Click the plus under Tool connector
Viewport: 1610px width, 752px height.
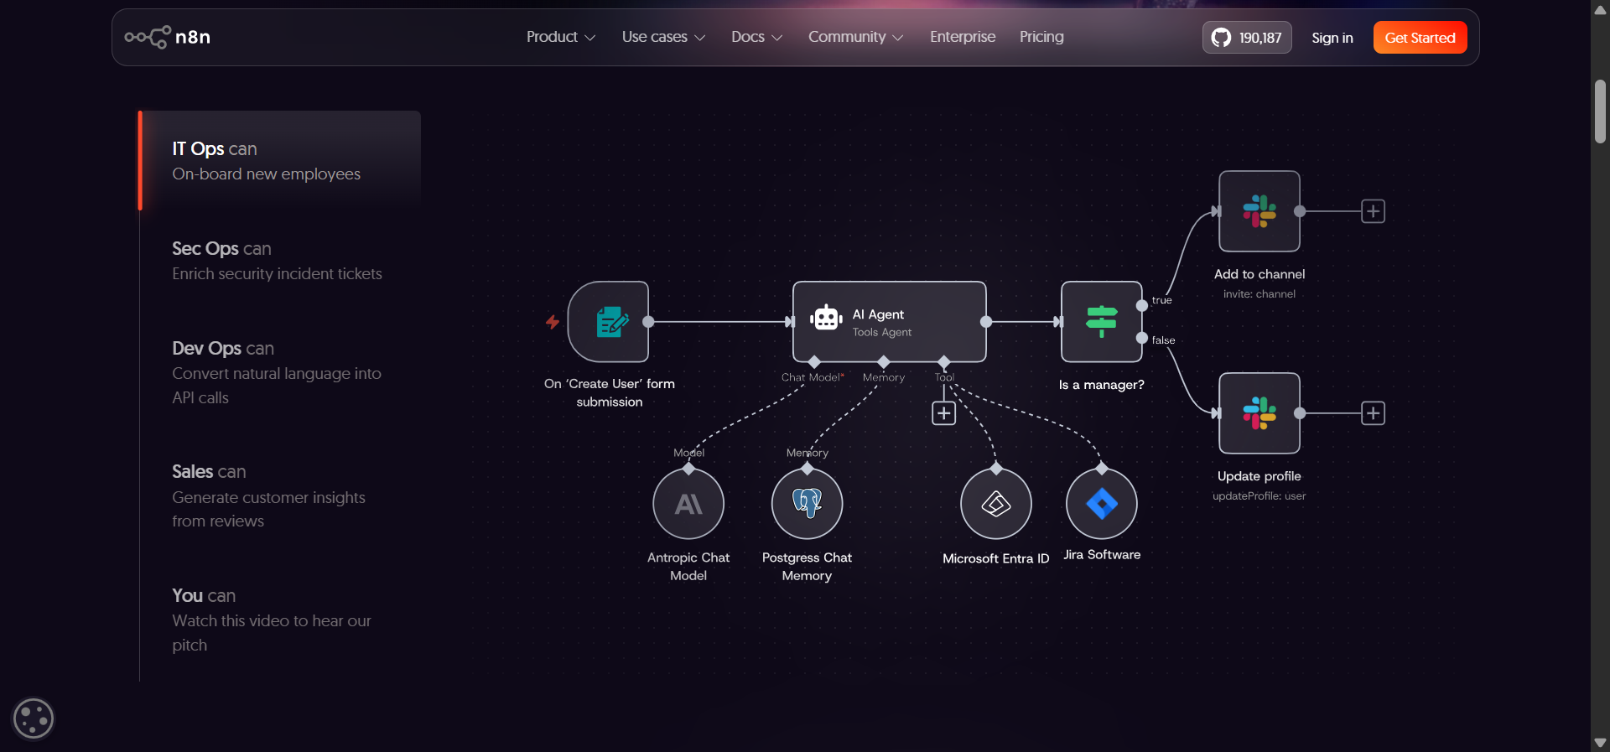tap(944, 413)
